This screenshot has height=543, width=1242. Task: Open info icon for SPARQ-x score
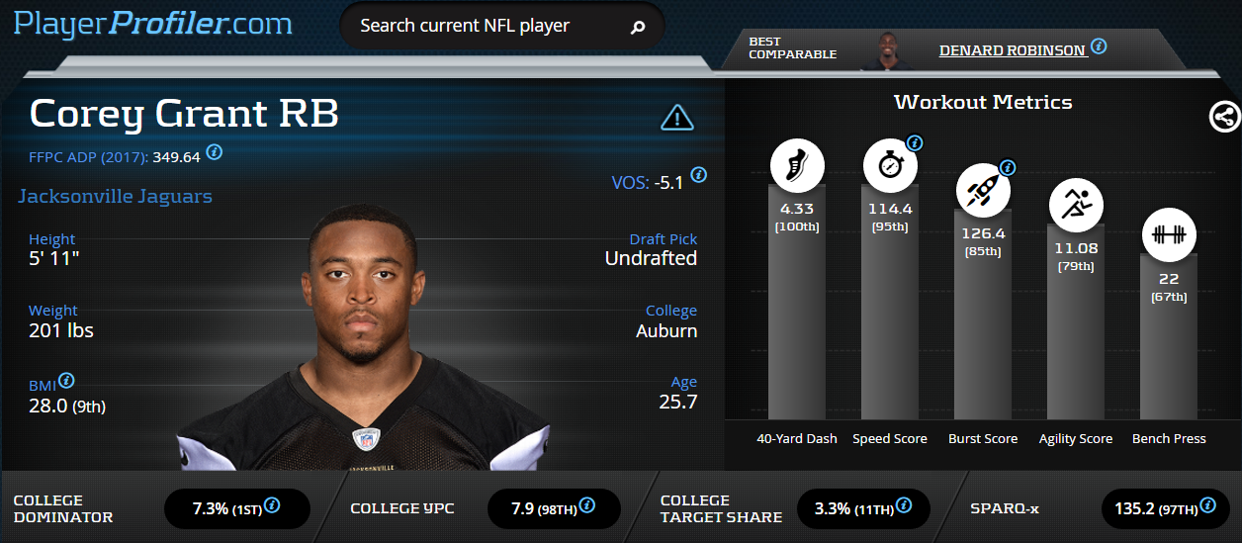(1208, 505)
